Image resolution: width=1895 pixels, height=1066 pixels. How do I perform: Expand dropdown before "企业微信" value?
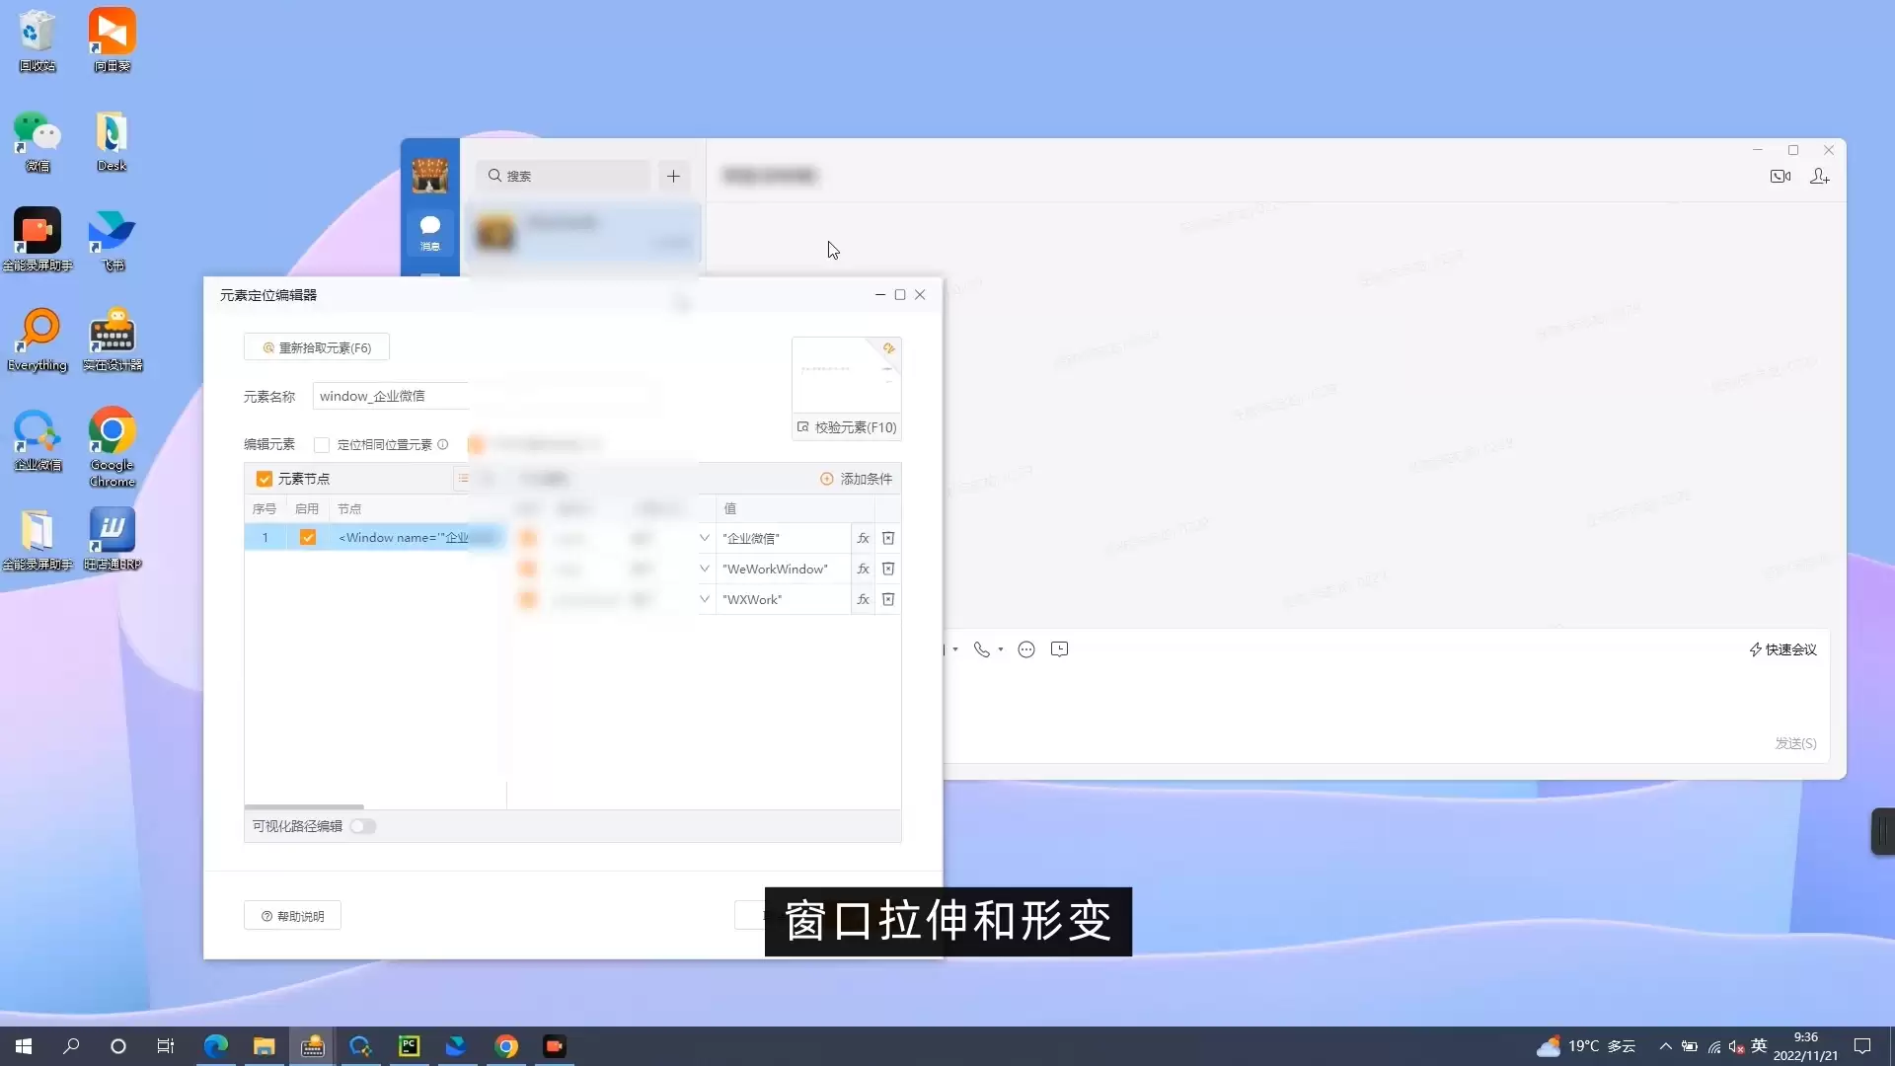click(705, 538)
